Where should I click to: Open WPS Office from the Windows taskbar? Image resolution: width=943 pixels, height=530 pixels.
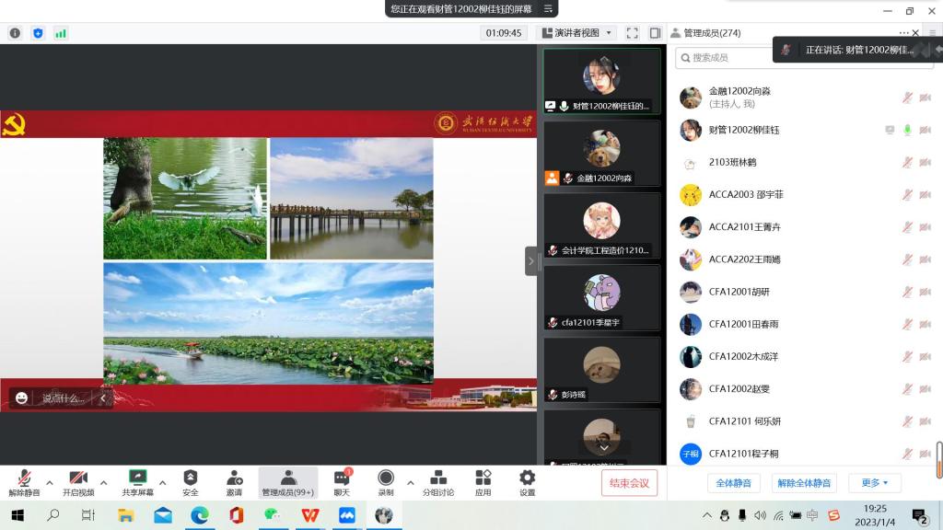pyautogui.click(x=310, y=515)
